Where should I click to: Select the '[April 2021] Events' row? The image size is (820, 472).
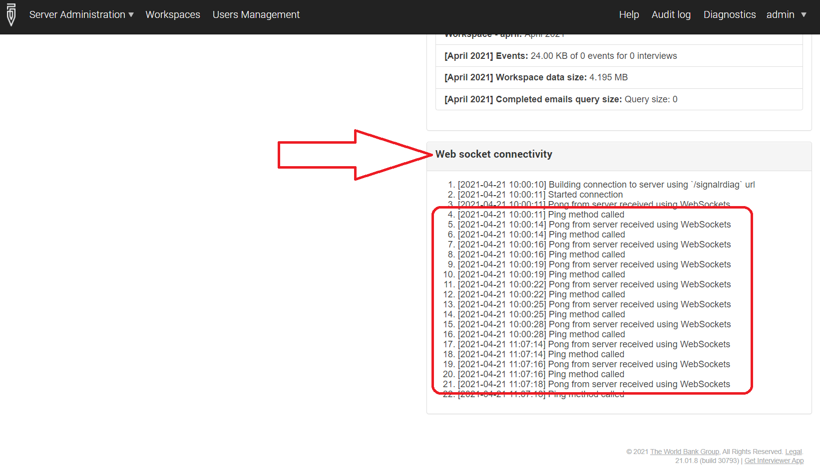[619, 56]
